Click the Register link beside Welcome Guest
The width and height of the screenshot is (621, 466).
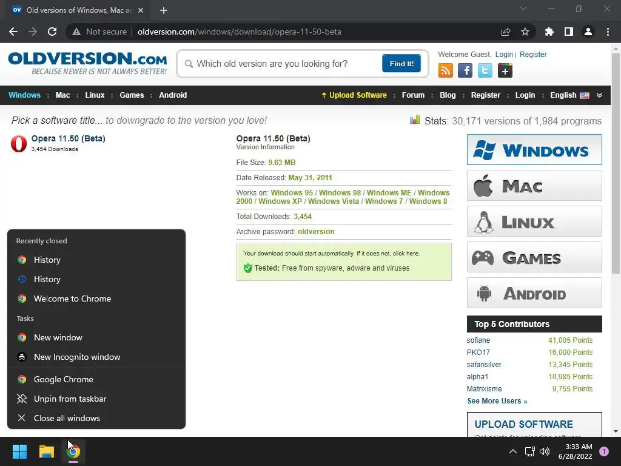[x=533, y=54]
